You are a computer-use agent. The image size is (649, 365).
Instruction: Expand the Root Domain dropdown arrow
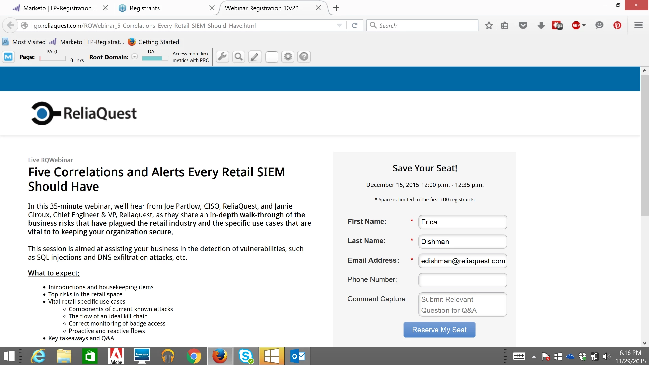[x=135, y=57]
